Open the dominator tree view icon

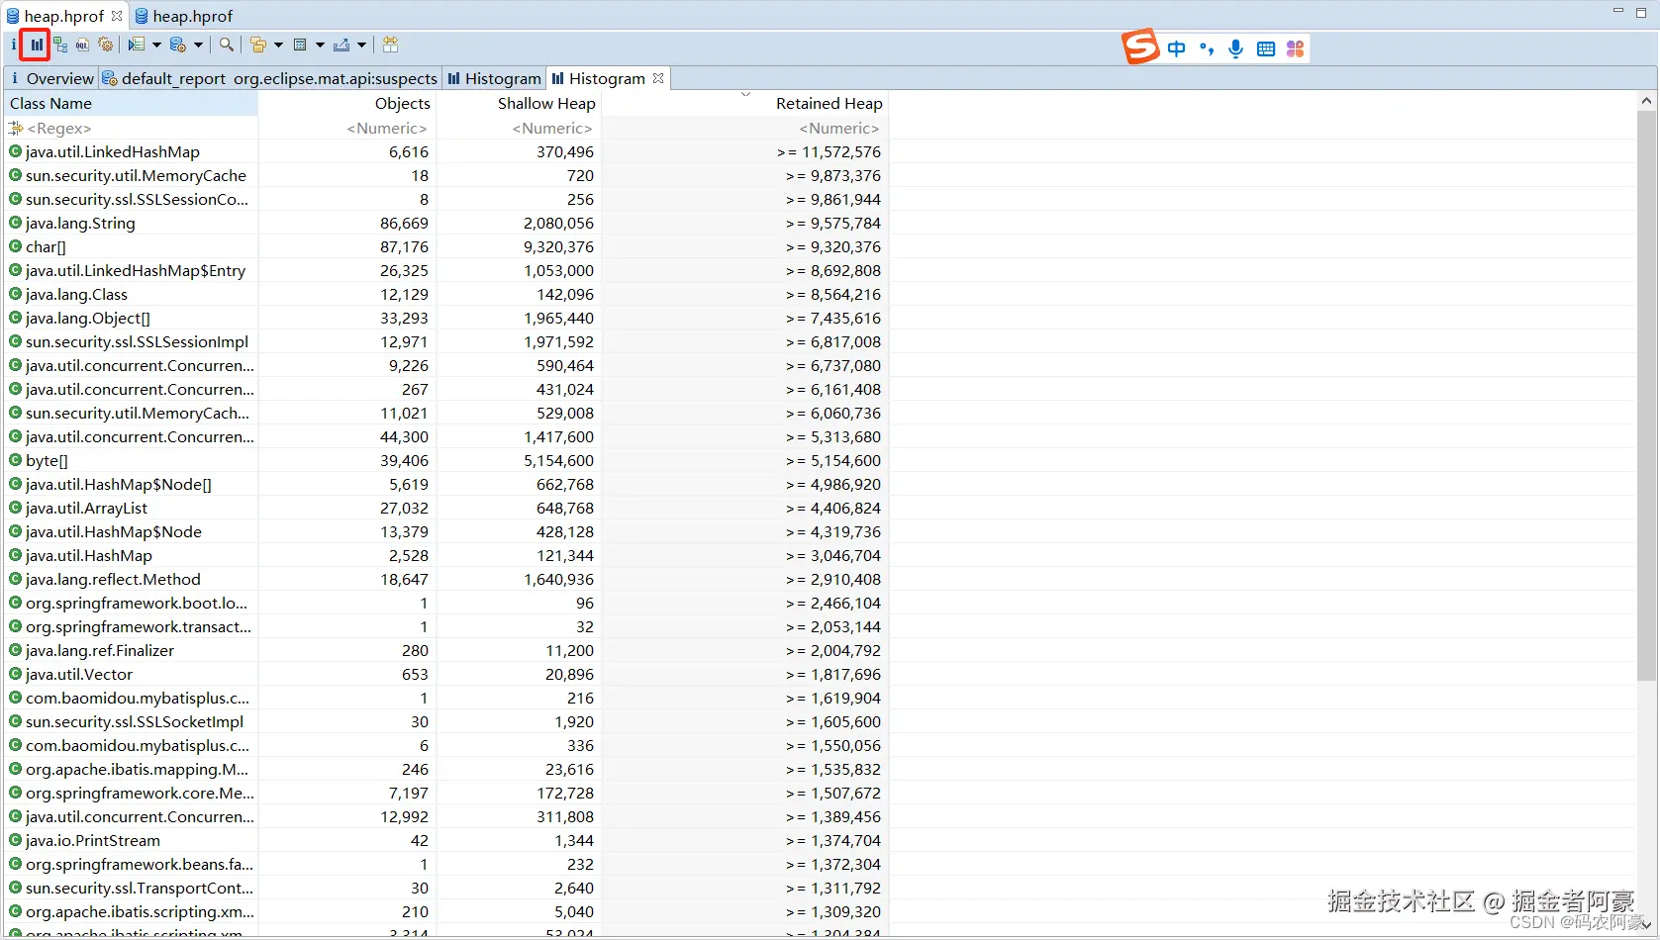[x=60, y=45]
